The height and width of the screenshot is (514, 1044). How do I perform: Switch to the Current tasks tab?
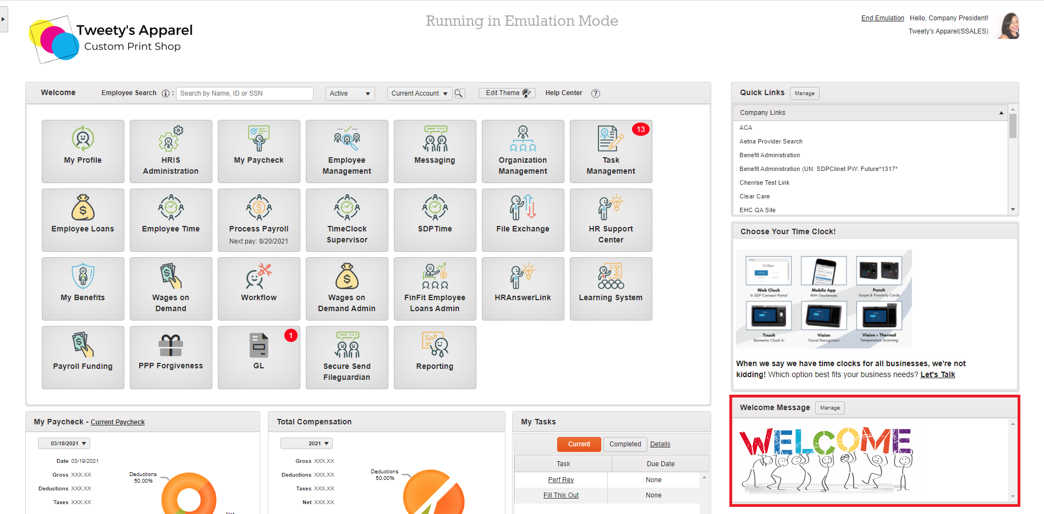579,444
